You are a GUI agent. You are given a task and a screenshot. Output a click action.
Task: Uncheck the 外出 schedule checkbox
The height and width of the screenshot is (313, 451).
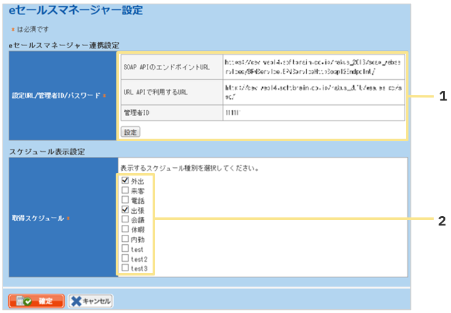click(126, 181)
